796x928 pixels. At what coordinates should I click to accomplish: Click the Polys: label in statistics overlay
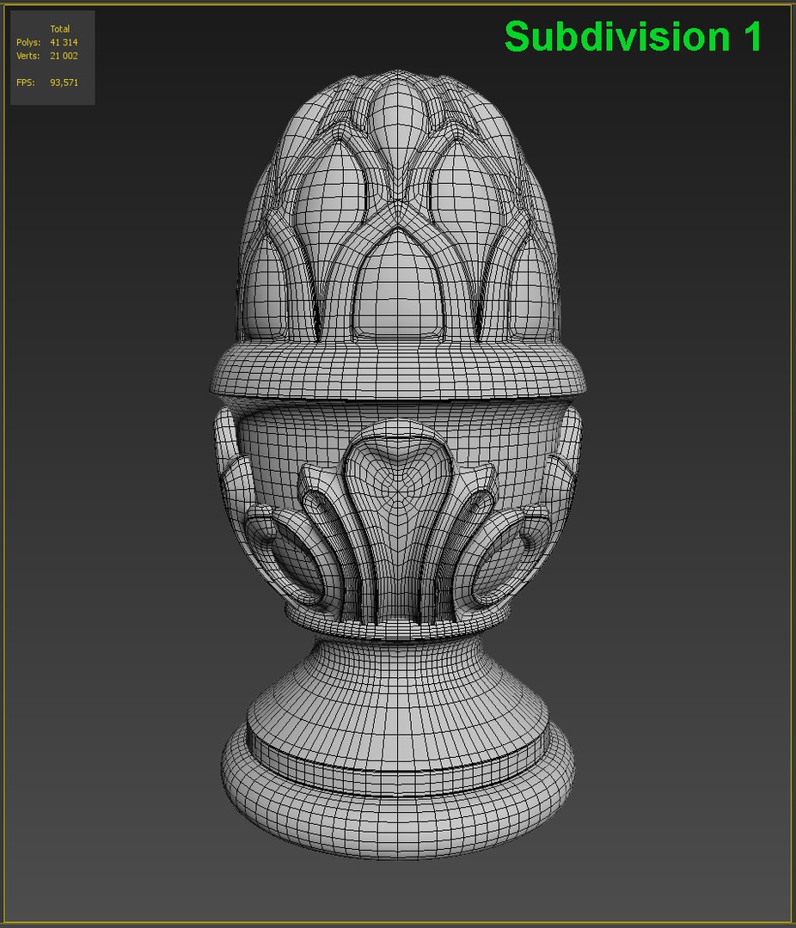(x=28, y=42)
